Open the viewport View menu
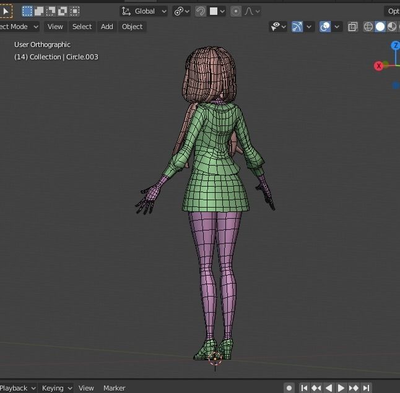400x393 pixels. (55, 27)
